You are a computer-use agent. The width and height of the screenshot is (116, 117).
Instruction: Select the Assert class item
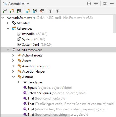pyautogui.click(x=26, y=61)
